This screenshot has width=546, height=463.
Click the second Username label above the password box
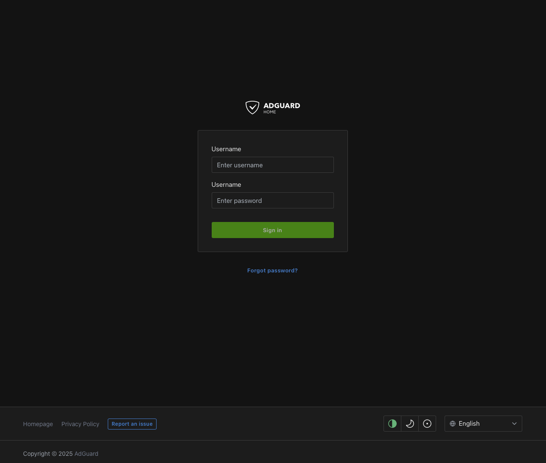click(x=226, y=185)
